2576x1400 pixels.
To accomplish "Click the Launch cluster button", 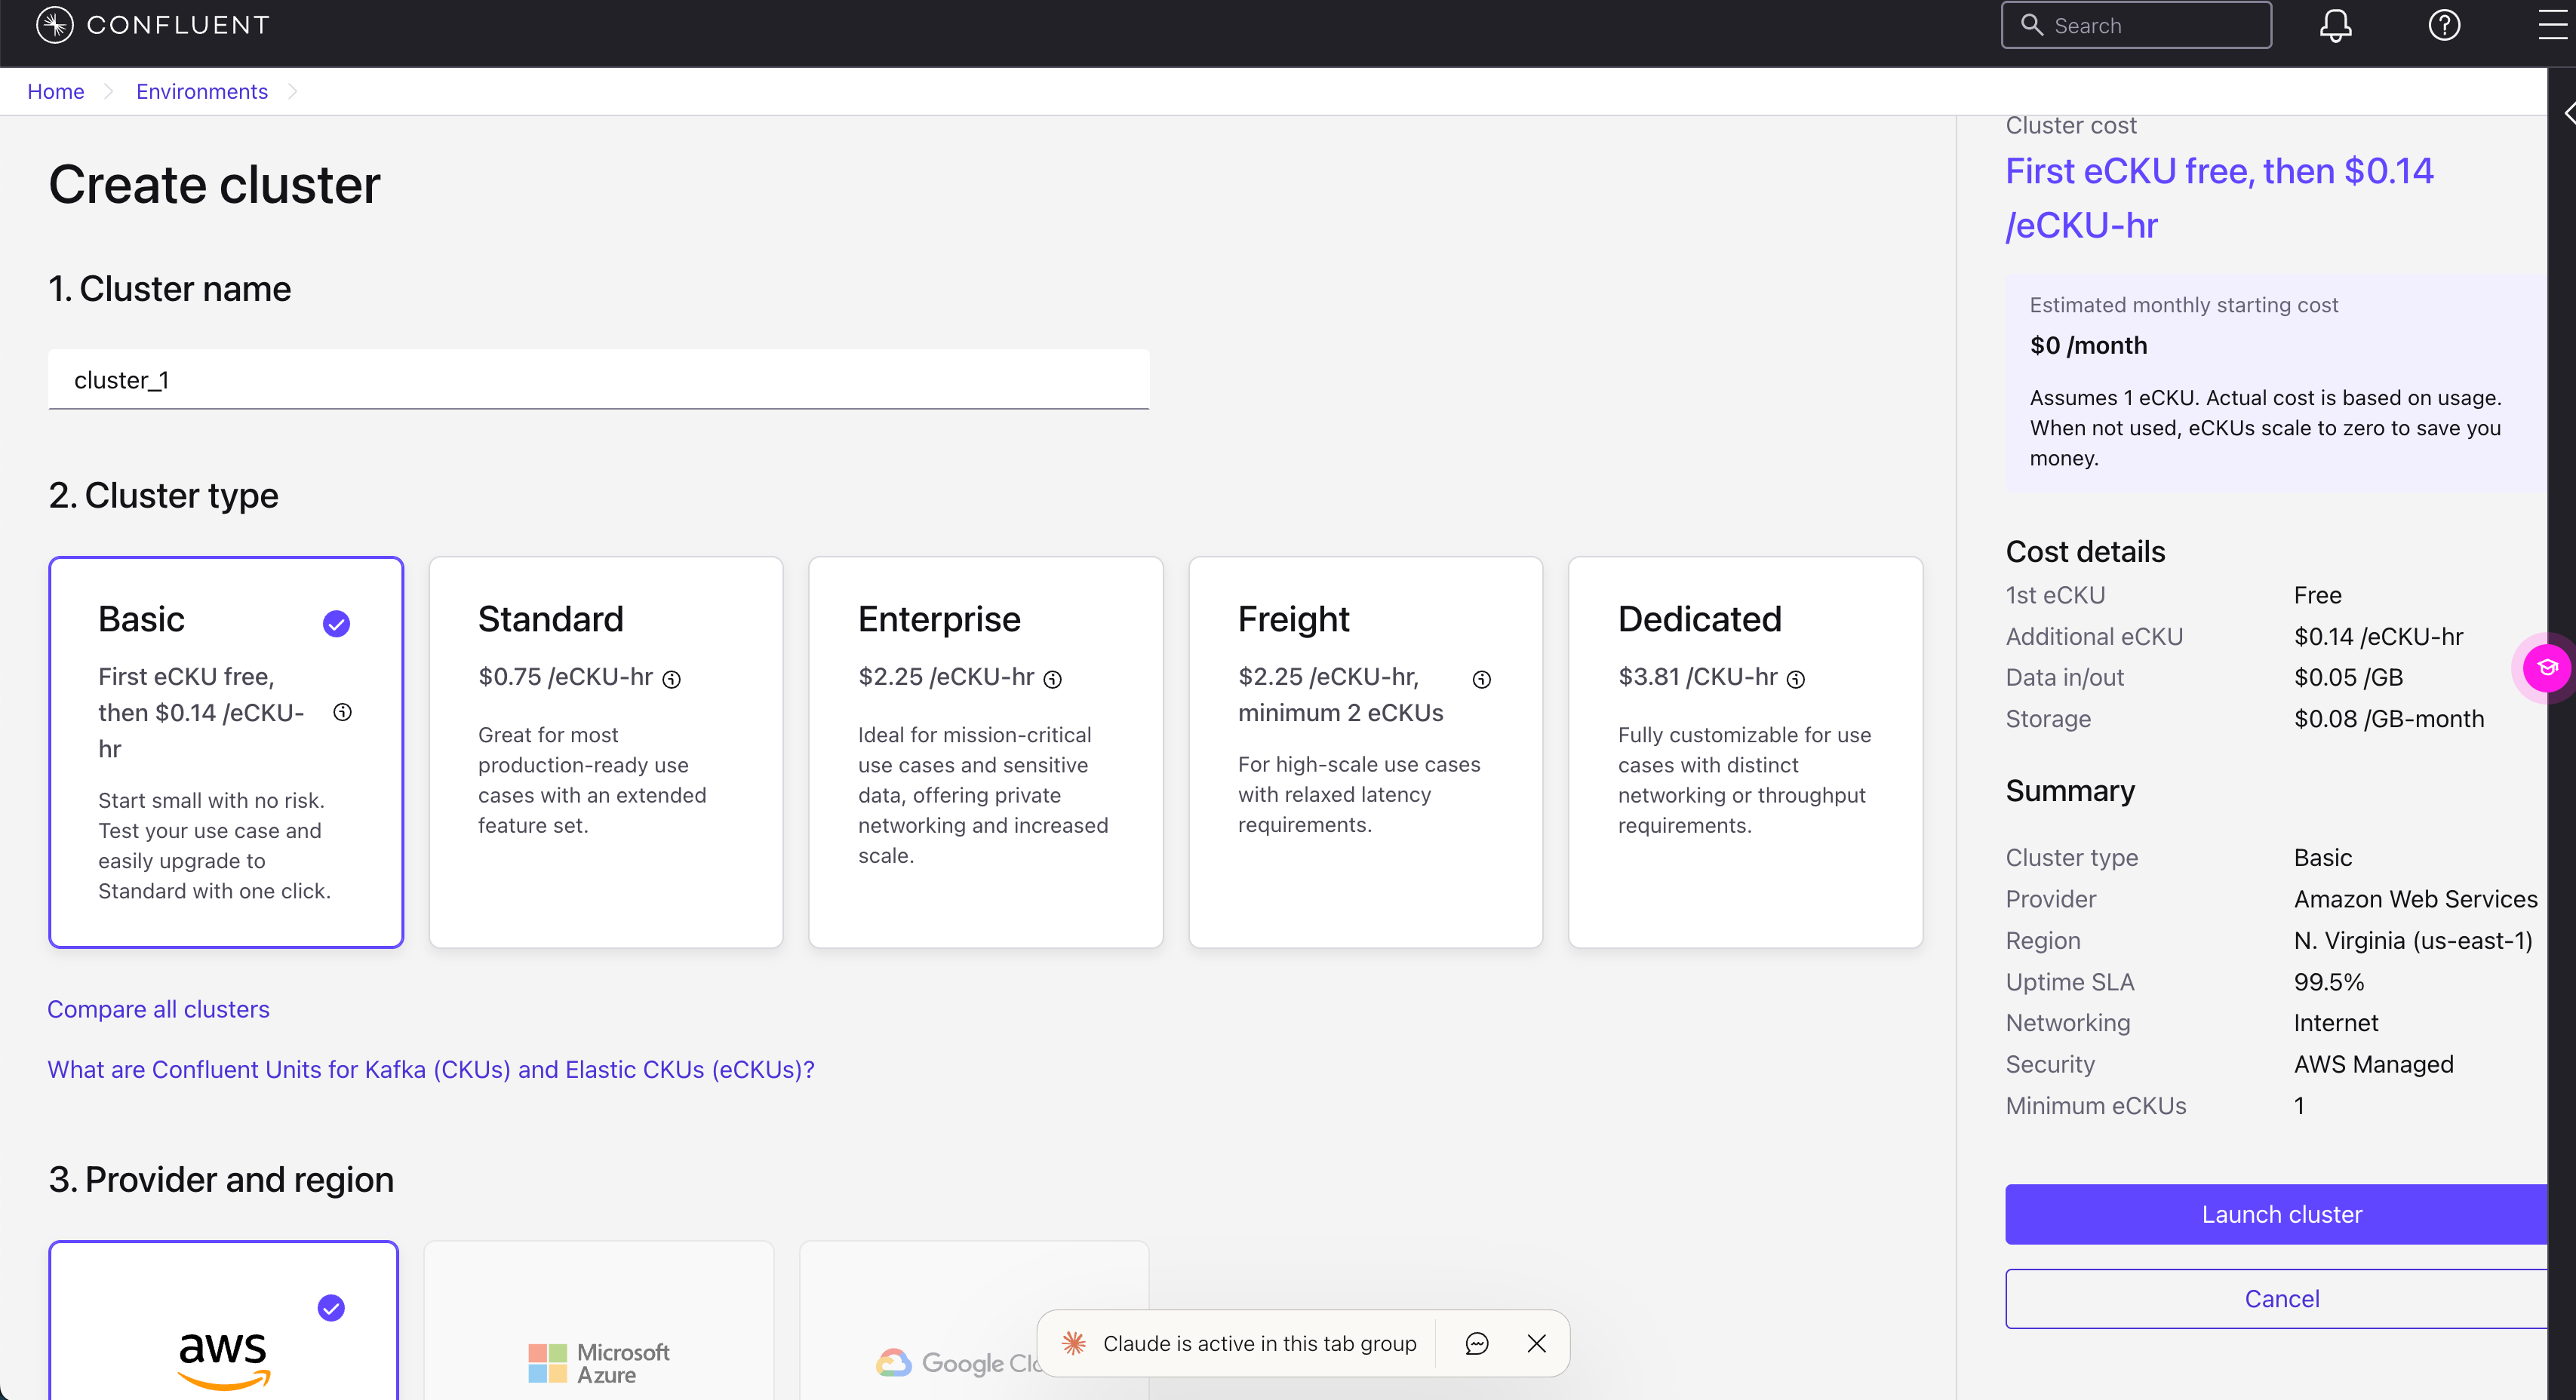I will [x=2281, y=1213].
